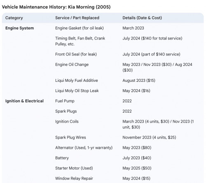Select the Engine Gasket (for oil leak) row

pos(103,28)
